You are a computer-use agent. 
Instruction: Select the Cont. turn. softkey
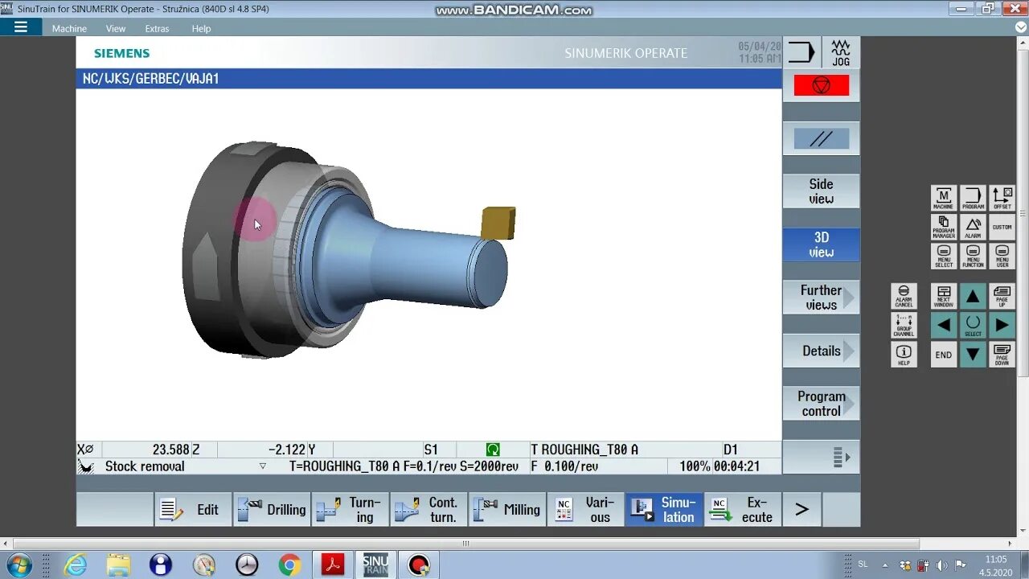point(429,509)
